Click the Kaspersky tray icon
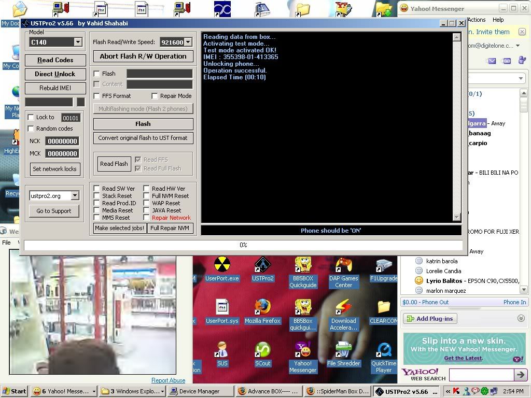This screenshot has height=398, width=531. coord(457,391)
